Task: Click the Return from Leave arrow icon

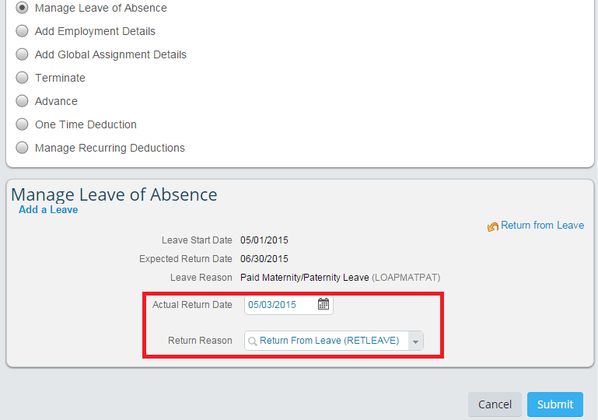Action: click(x=492, y=226)
